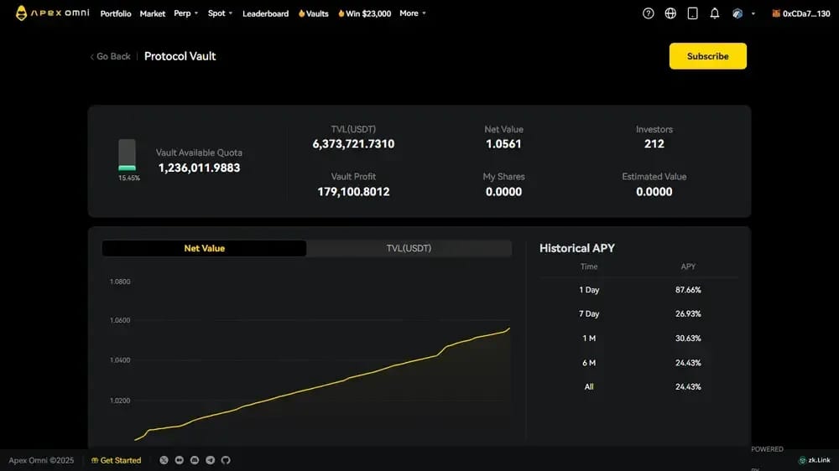Open the GitHub icon in footer
The height and width of the screenshot is (471, 839).
[226, 460]
